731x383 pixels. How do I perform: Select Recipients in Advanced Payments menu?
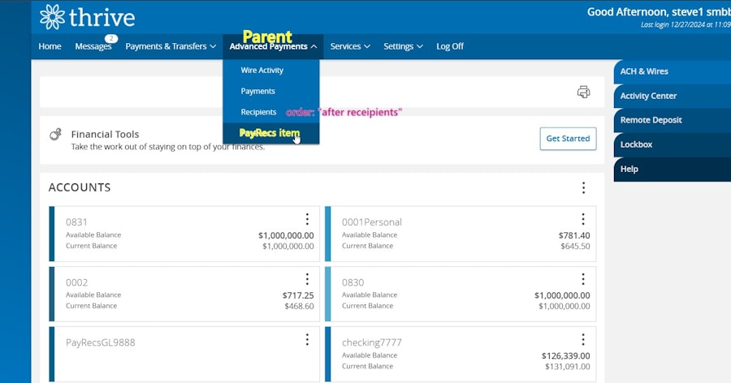[x=259, y=112]
